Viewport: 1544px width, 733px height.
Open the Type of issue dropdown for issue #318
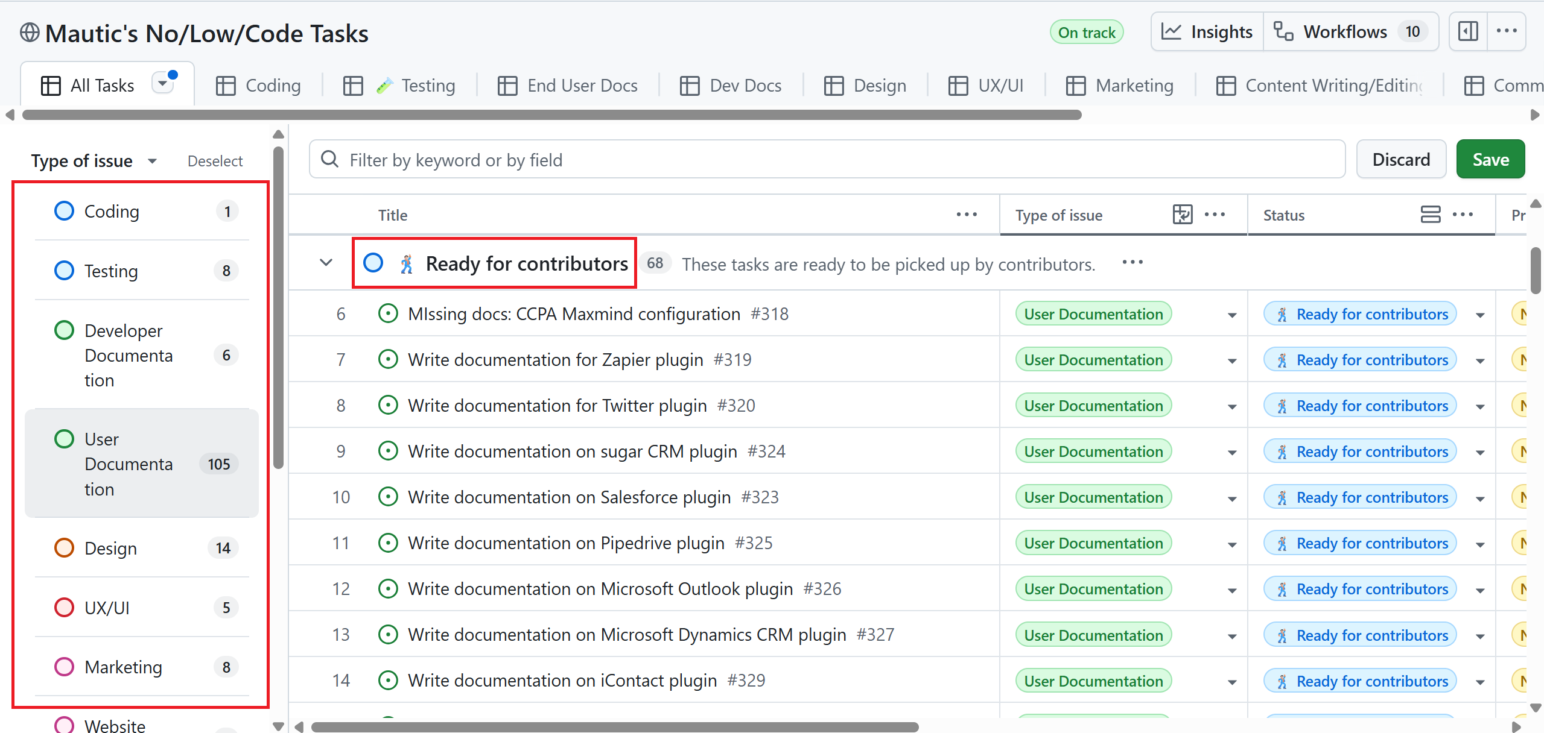pyautogui.click(x=1231, y=313)
